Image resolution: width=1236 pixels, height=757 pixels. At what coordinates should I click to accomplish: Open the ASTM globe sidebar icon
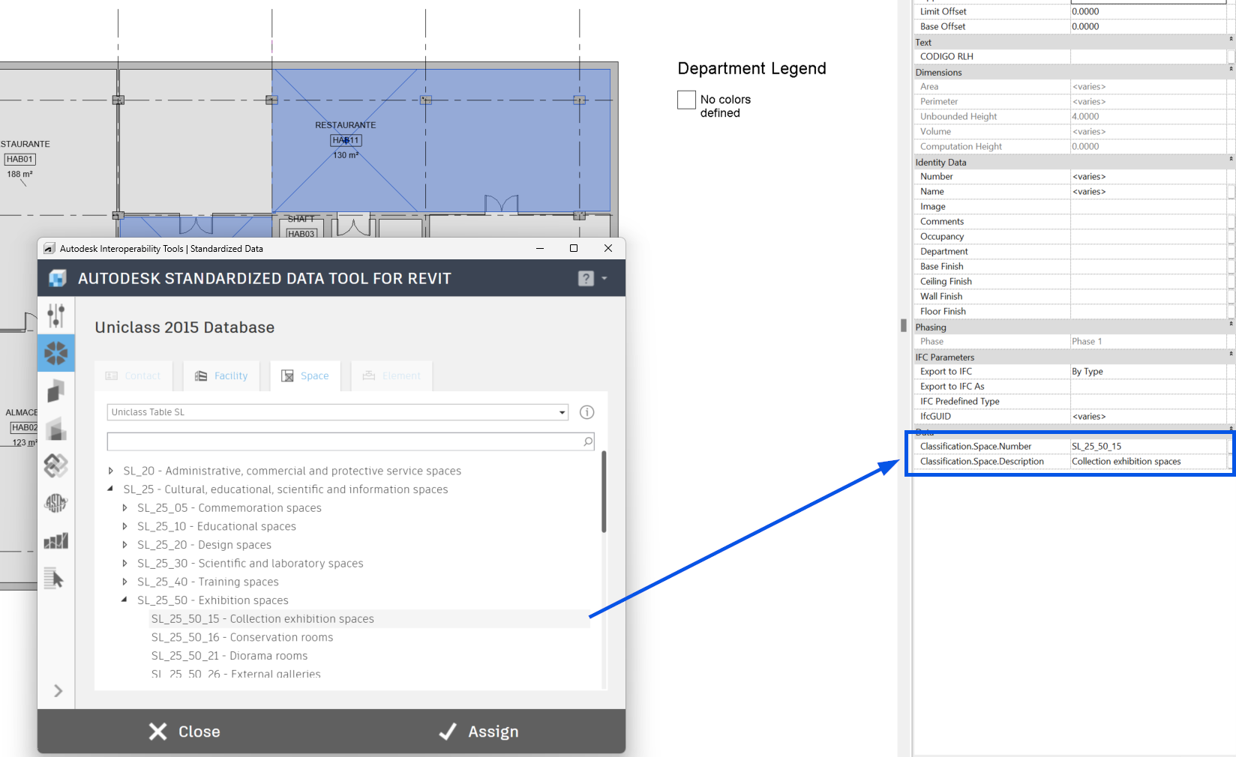point(56,503)
